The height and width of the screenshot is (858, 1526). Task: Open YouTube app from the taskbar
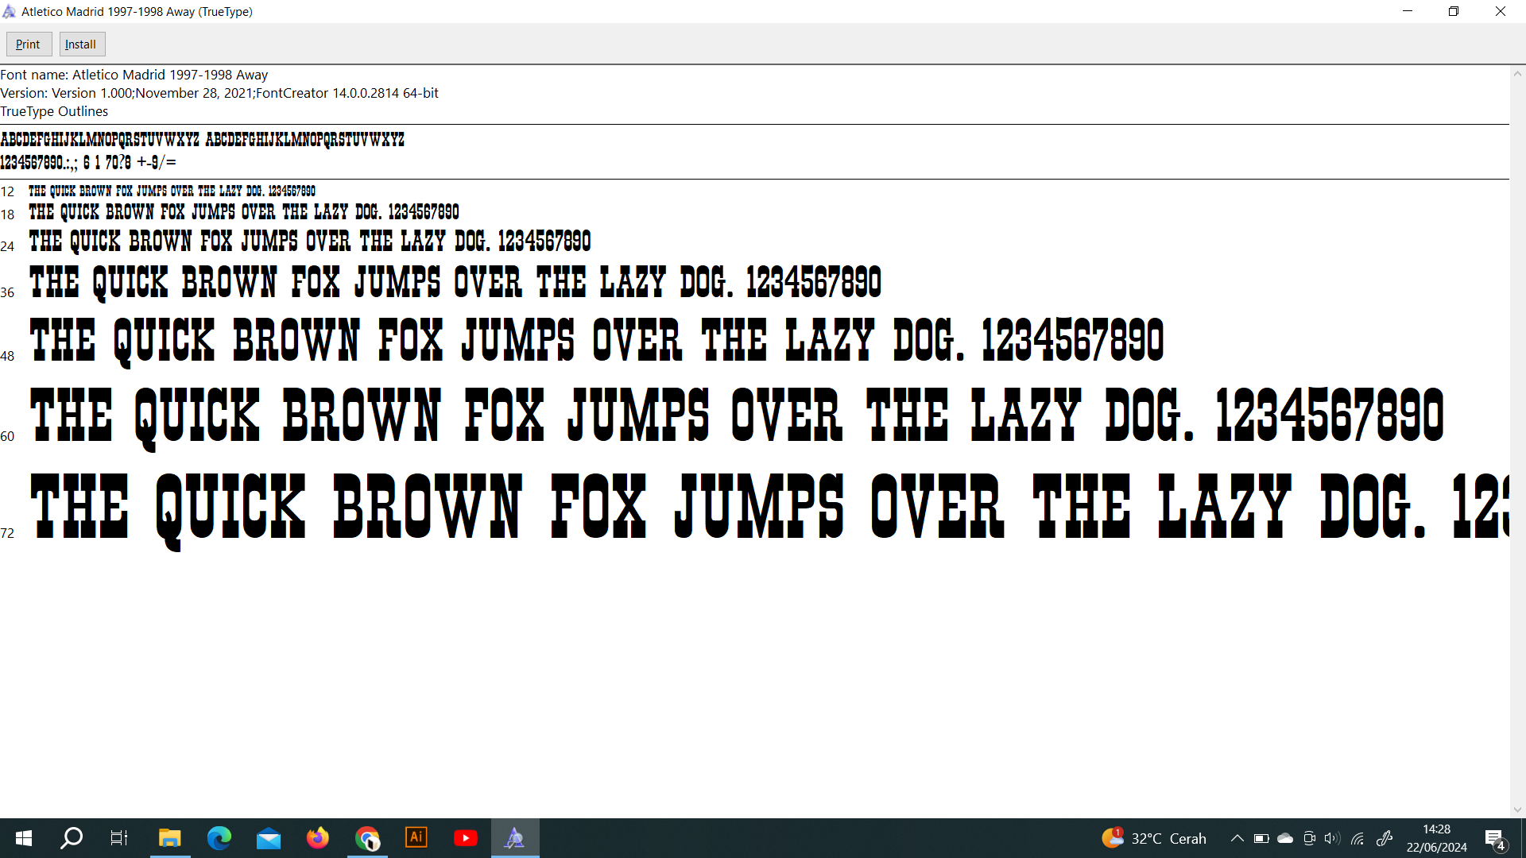coord(466,838)
